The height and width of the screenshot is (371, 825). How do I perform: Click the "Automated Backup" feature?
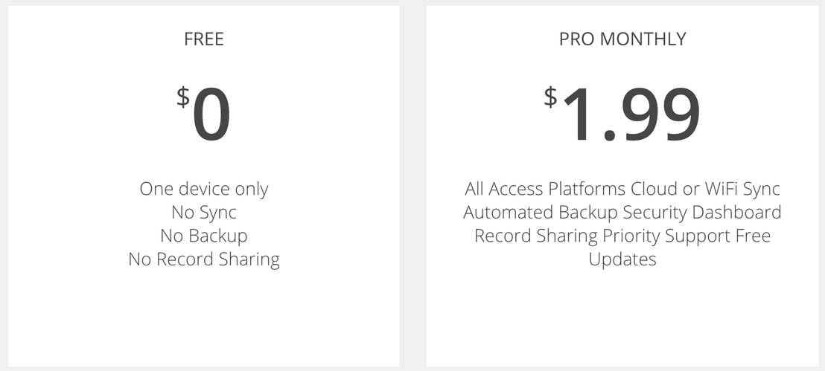(541, 213)
